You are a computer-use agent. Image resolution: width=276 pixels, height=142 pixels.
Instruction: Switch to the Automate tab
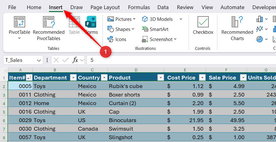point(232,7)
